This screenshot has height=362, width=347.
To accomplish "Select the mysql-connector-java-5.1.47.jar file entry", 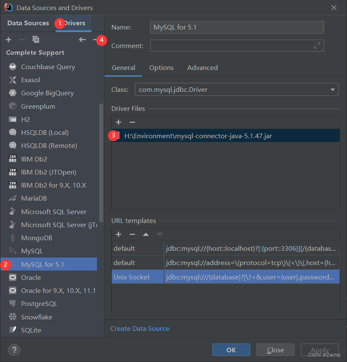I will point(226,136).
